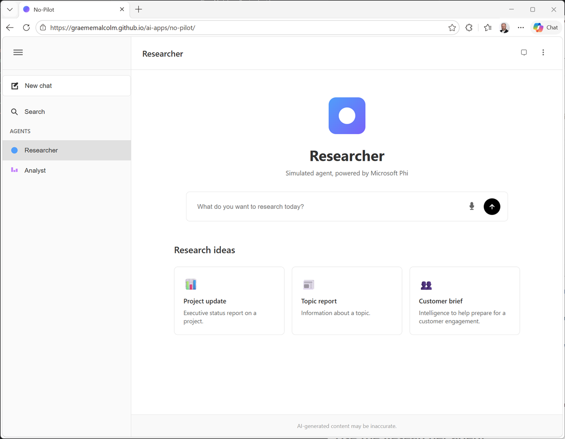The width and height of the screenshot is (565, 439).
Task: Choose the Customer brief idea card
Action: pos(465,301)
